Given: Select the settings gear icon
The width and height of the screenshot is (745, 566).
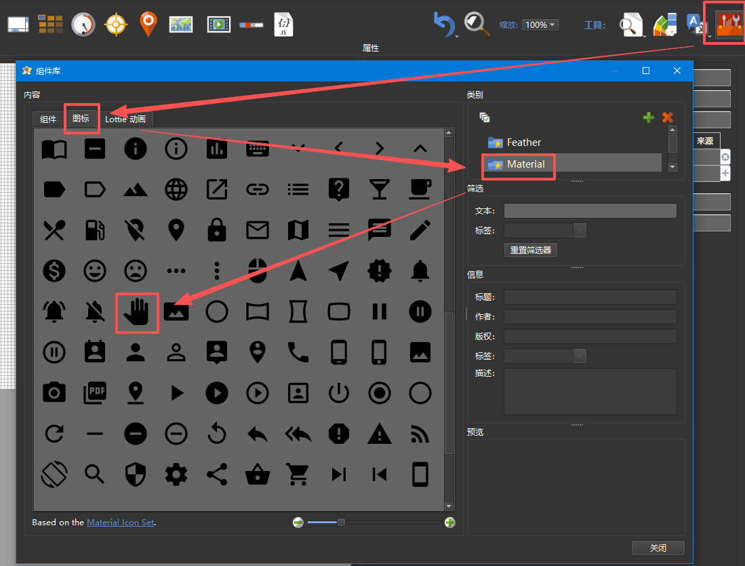Looking at the screenshot, I should (x=176, y=474).
